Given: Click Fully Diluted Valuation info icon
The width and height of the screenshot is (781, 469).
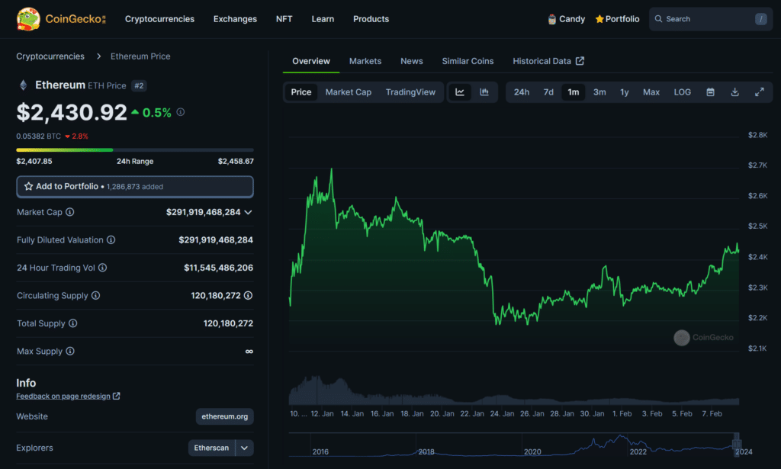Looking at the screenshot, I should coord(111,240).
